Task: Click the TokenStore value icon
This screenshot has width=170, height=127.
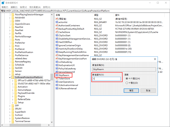Action: pos(56,78)
